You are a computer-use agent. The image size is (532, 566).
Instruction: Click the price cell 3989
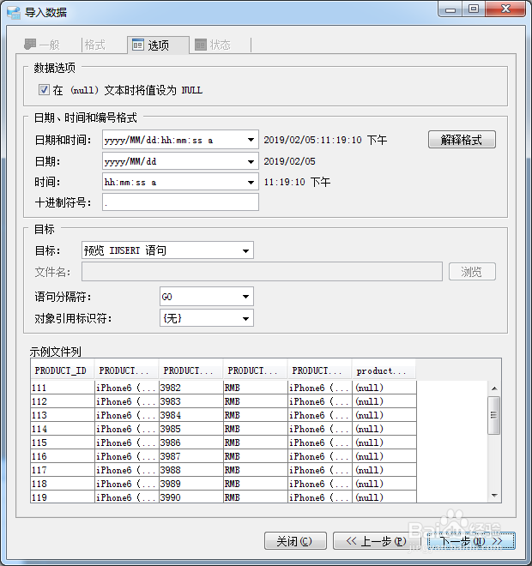click(x=191, y=484)
